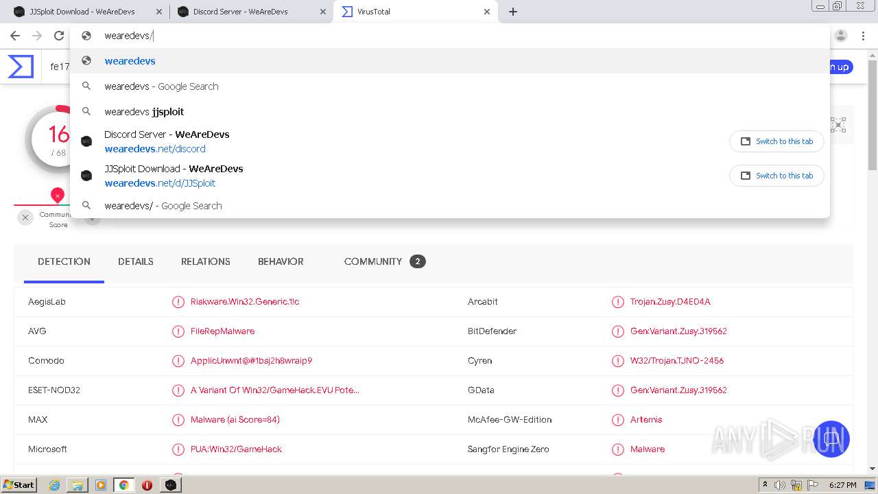Screen dimensions: 878x494
Task: Open the volume speaker tray icon
Action: 780,485
